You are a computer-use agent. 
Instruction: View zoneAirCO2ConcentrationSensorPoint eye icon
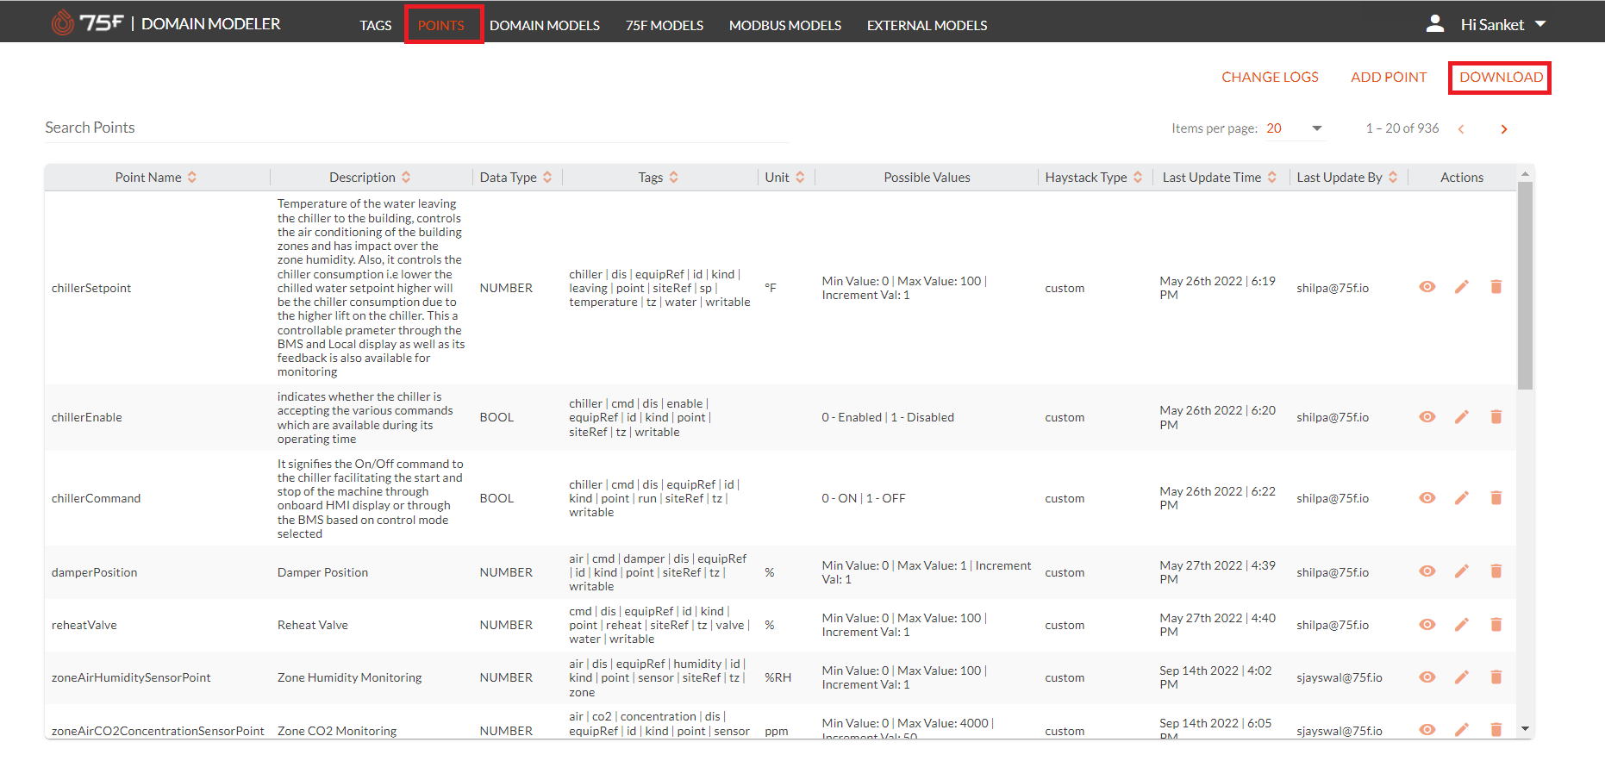[1427, 730]
